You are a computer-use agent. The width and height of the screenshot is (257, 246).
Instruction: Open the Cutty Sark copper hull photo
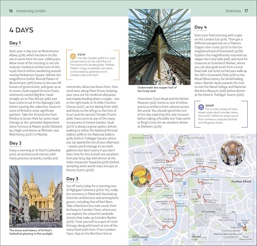point(159,47)
